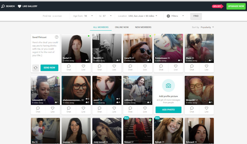Click the Search magnifier icon in header
Viewport: 247px width, 144px height.
pos(3,6)
